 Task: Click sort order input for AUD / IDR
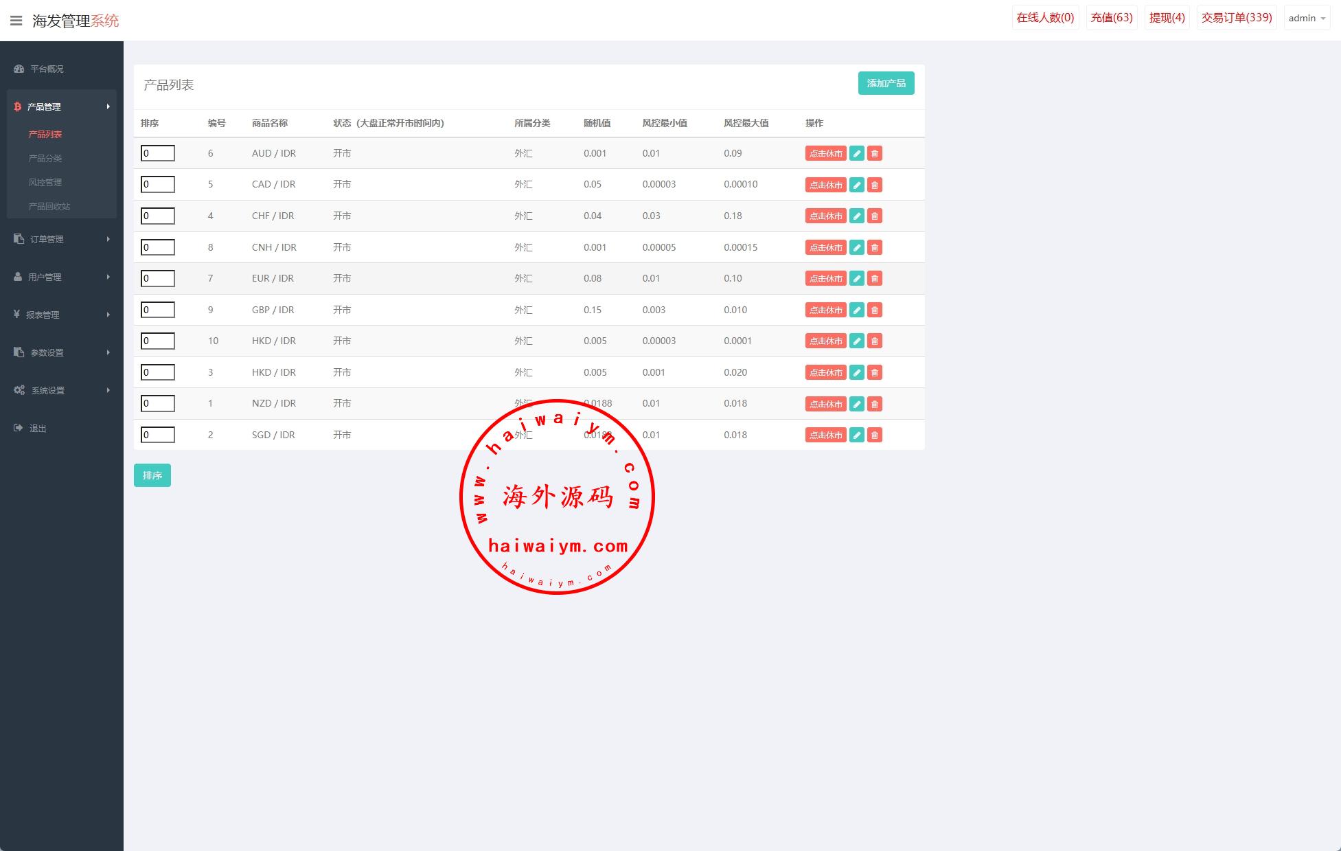[x=158, y=153]
